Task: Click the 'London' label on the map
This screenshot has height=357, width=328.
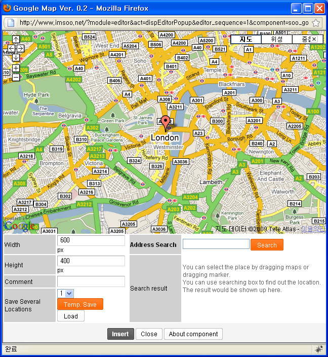Action: click(165, 138)
